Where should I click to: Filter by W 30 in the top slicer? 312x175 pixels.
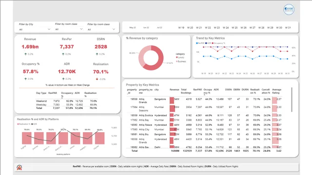[x=279, y=28]
